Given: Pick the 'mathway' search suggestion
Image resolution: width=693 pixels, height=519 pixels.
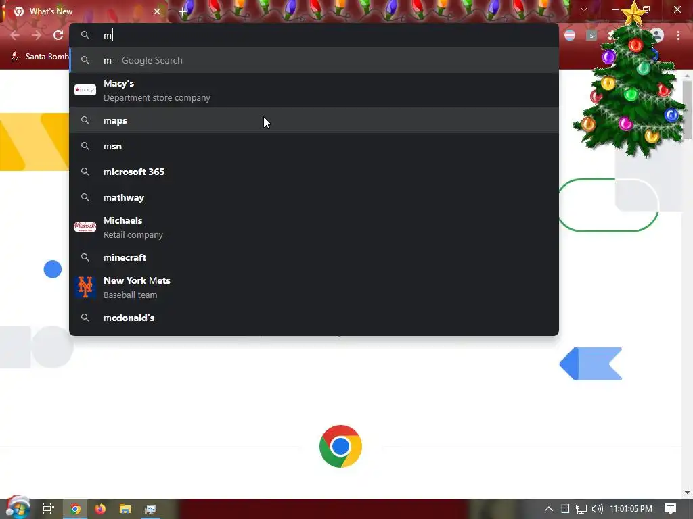Looking at the screenshot, I should 314,197.
